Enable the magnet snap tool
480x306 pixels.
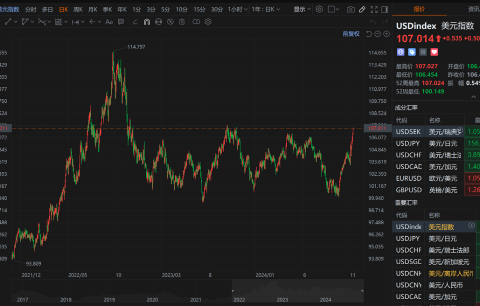tap(147, 21)
